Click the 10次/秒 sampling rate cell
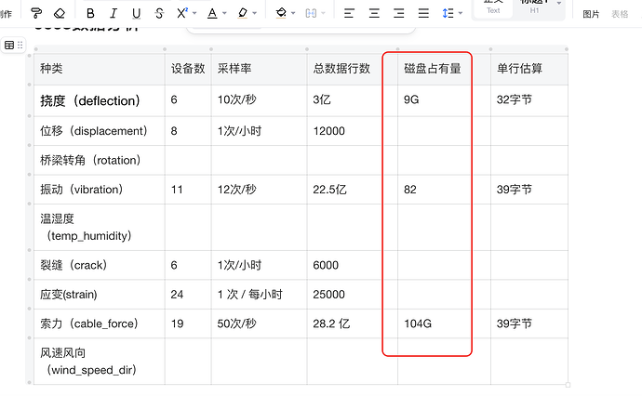Image resolution: width=642 pixels, height=396 pixels. tap(260, 100)
